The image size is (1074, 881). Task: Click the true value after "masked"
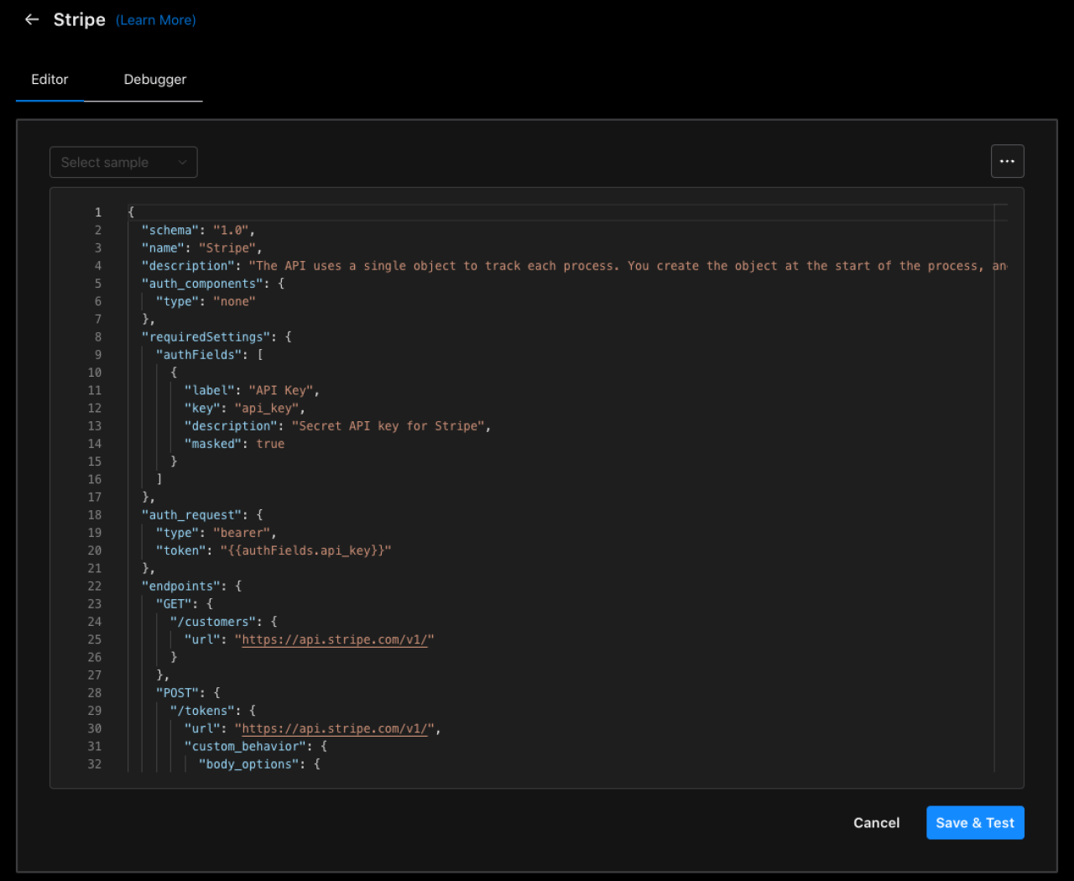pyautogui.click(x=270, y=444)
